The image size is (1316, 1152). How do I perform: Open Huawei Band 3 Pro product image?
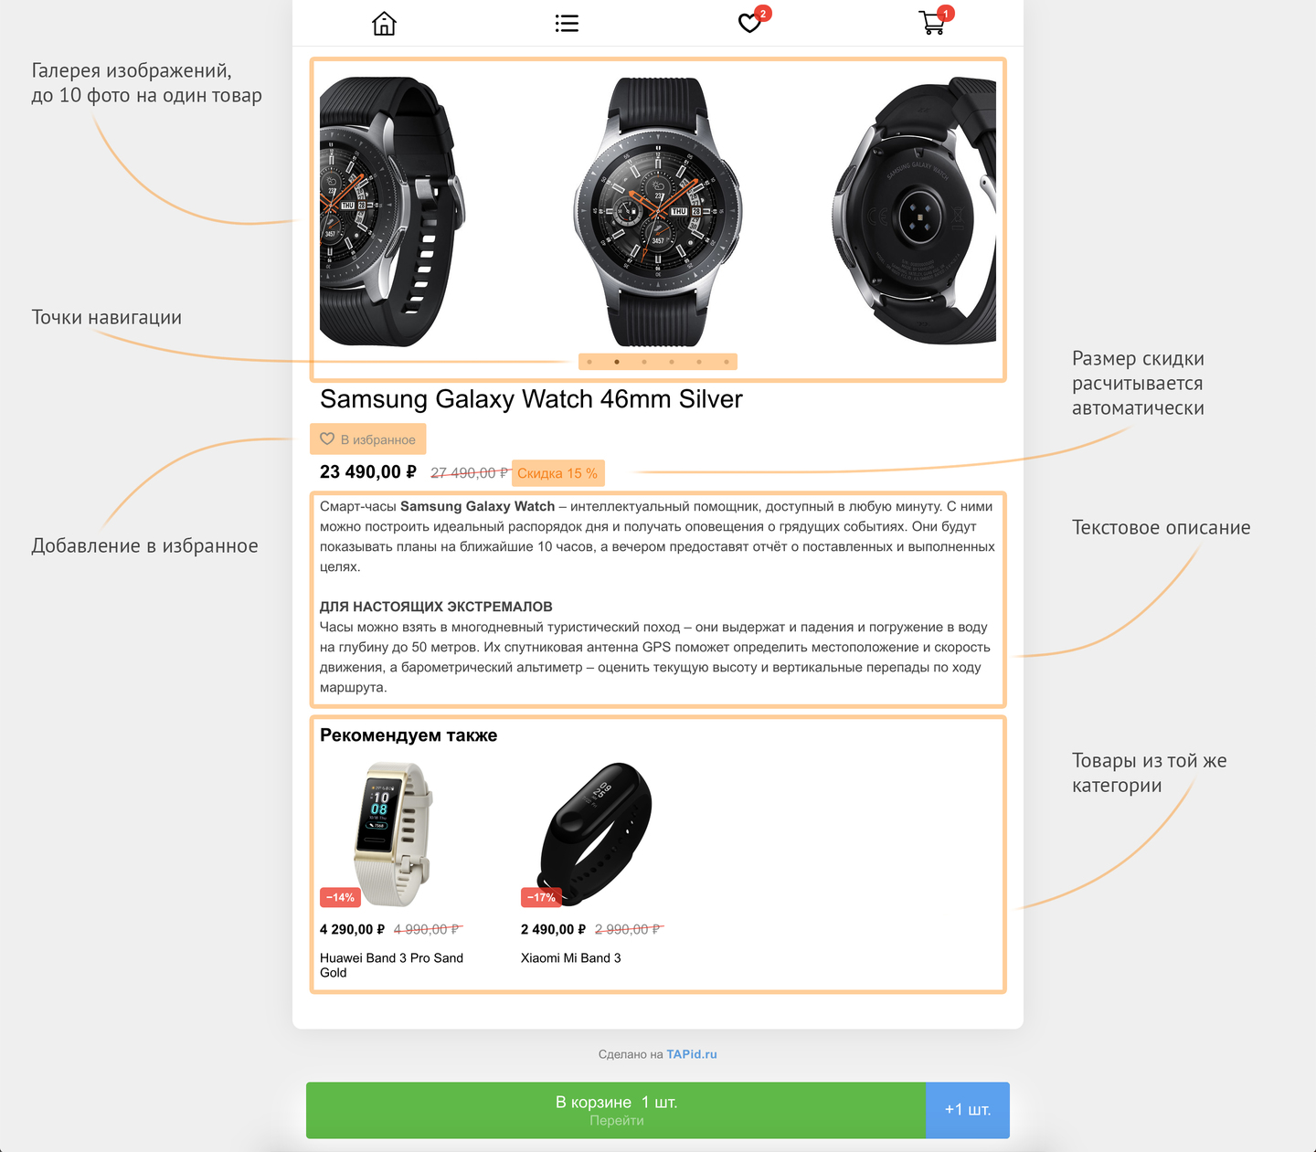(x=393, y=834)
